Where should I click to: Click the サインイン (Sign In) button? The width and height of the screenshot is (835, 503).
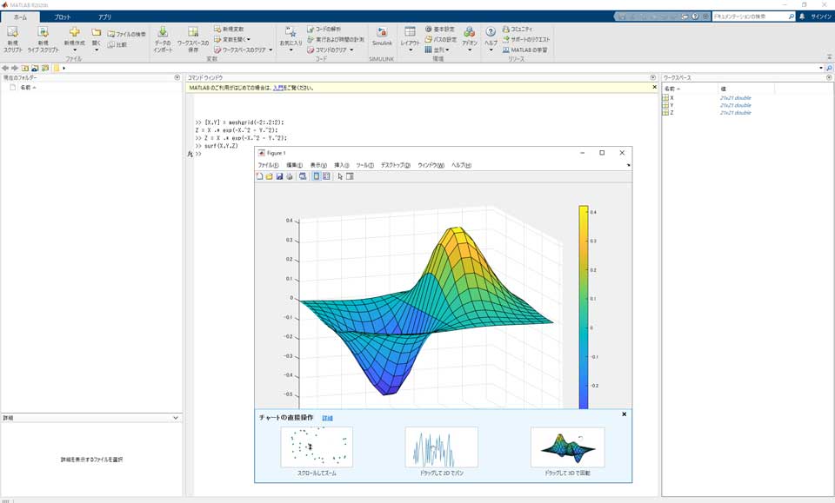pos(820,17)
